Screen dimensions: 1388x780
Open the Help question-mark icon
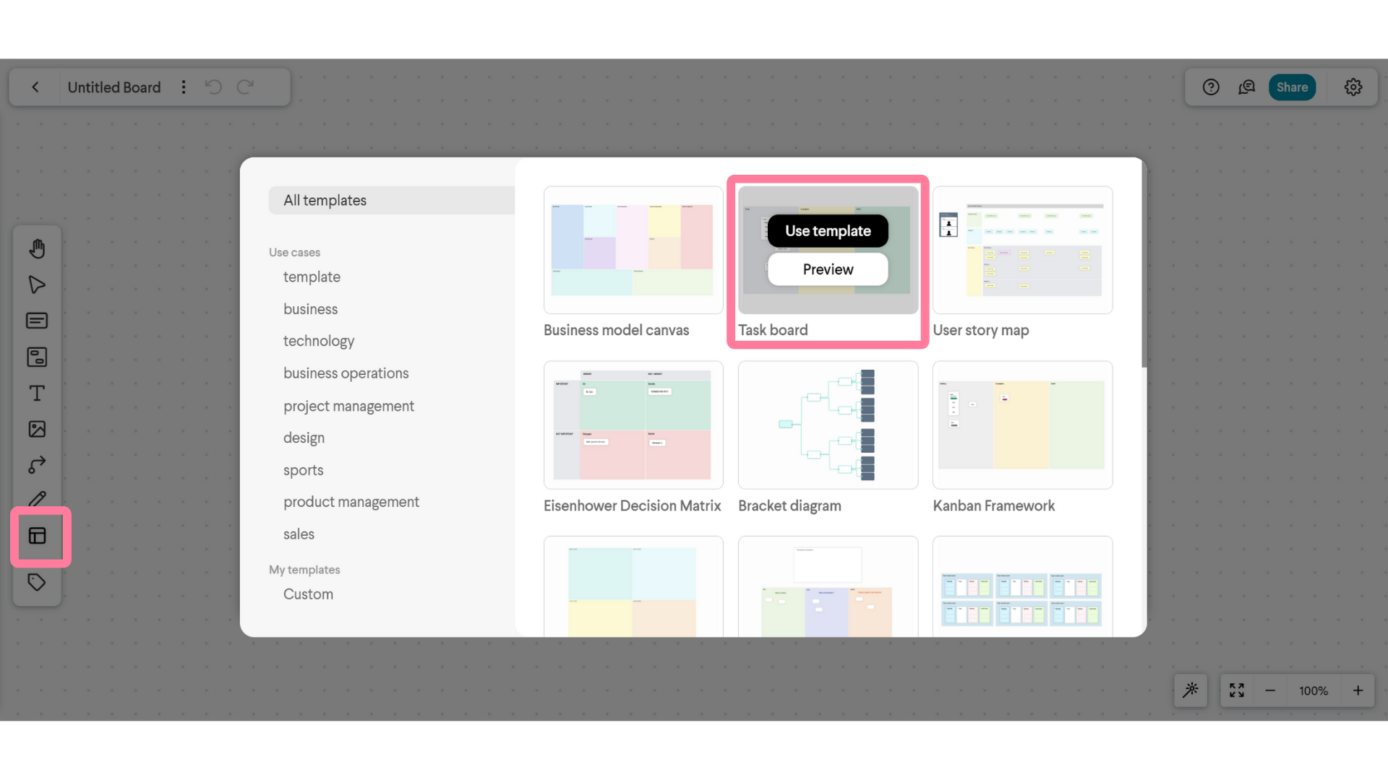(x=1211, y=87)
